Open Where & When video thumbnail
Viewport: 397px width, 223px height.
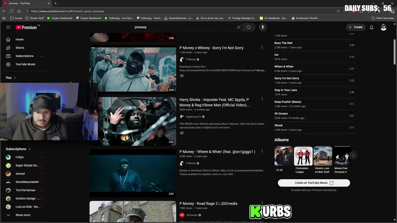tap(133, 173)
